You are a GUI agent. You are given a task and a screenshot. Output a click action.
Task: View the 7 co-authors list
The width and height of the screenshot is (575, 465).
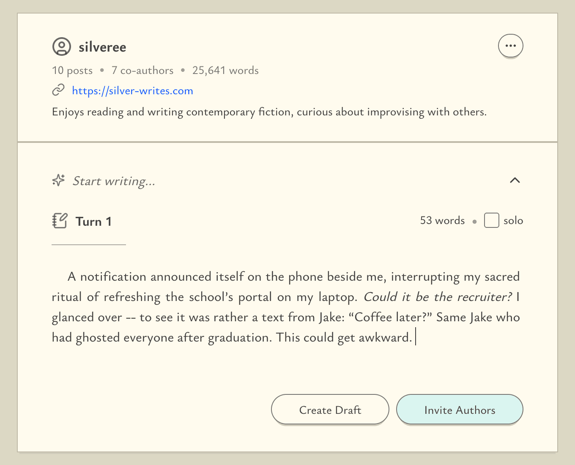point(142,71)
